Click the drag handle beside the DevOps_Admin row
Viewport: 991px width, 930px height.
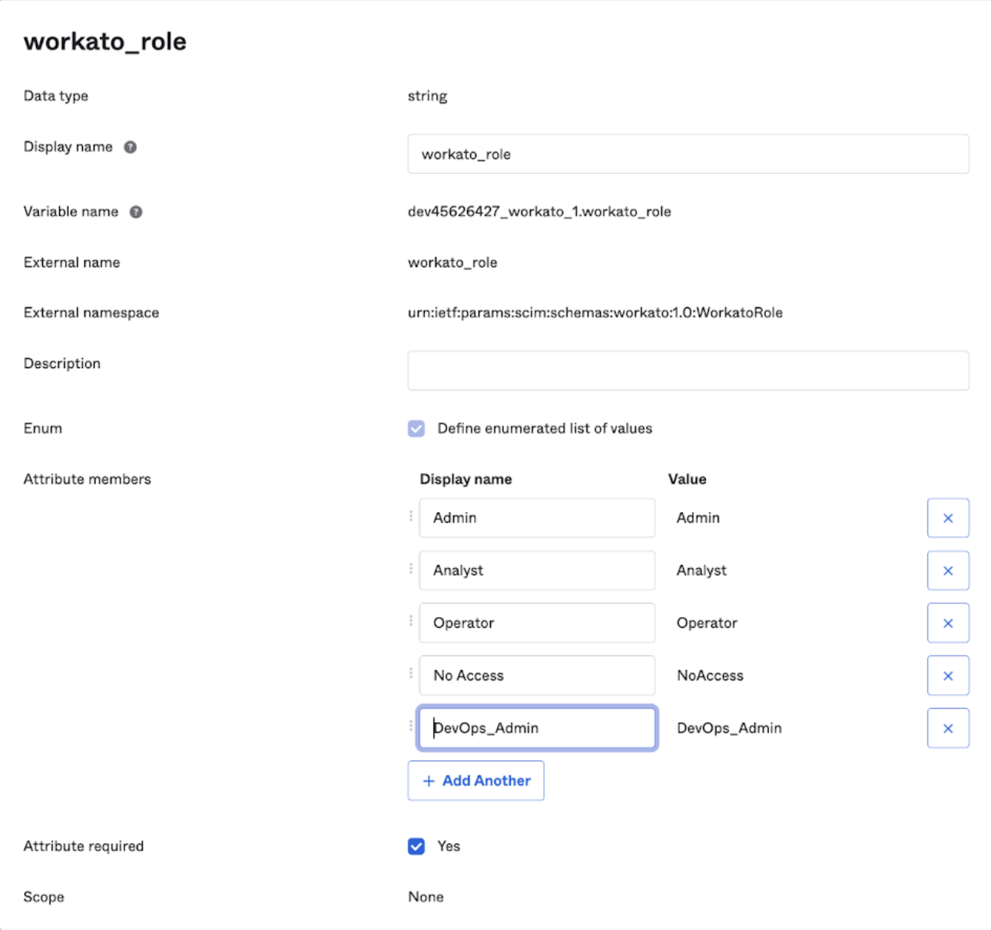(413, 728)
